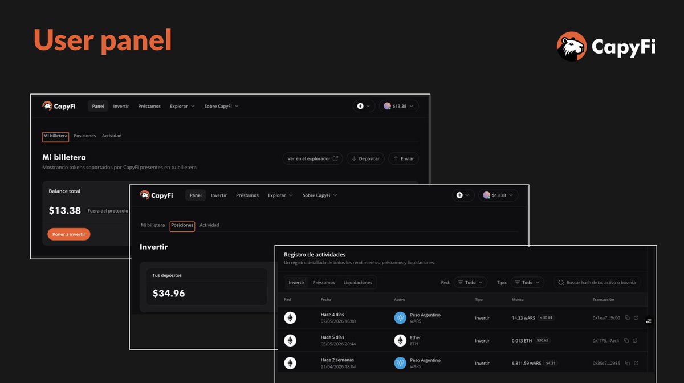Select Préstamos in the Posiciones window navbar

coord(247,195)
